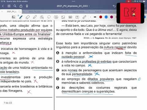
Task: Tap the date in the status bar
Action: tap(17, 1)
